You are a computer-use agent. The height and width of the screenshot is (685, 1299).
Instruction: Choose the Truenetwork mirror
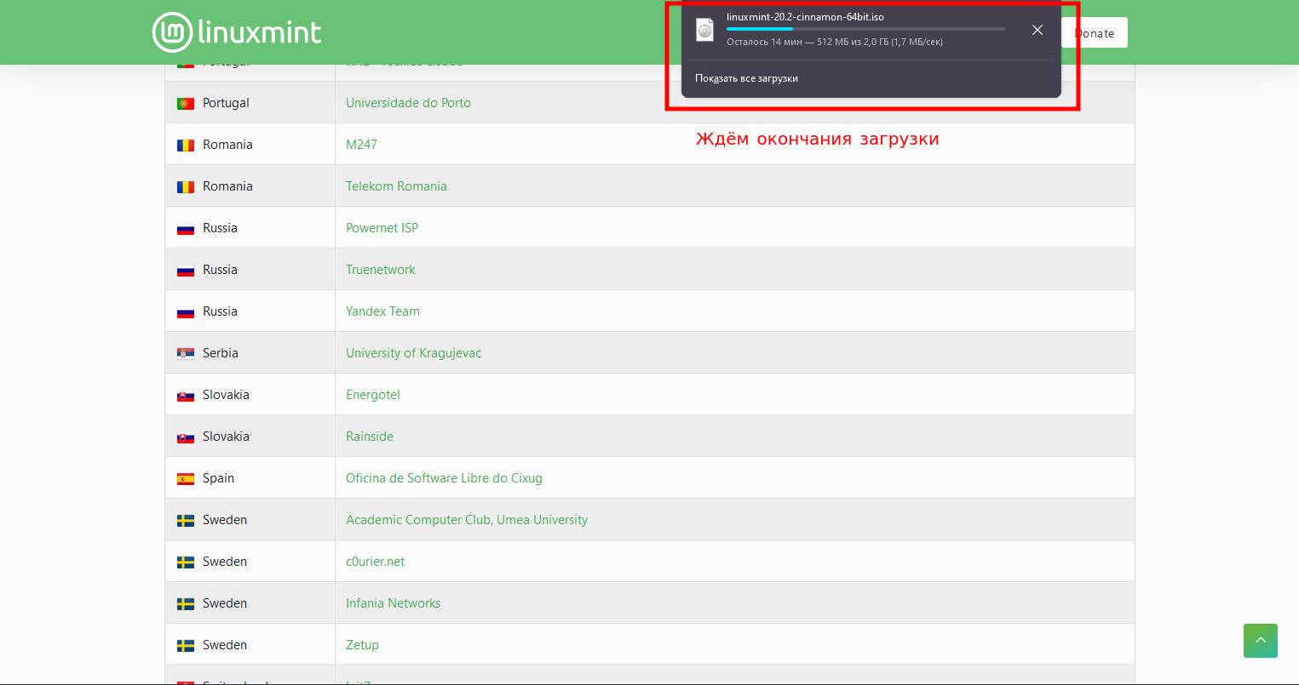coord(380,270)
